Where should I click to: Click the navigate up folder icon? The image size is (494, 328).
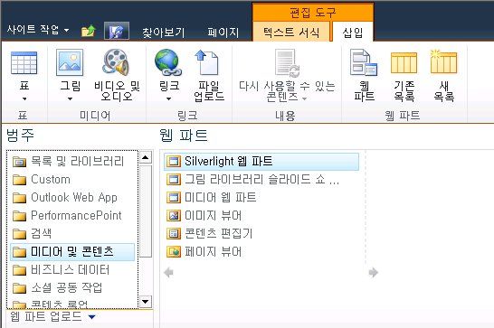[x=89, y=31]
